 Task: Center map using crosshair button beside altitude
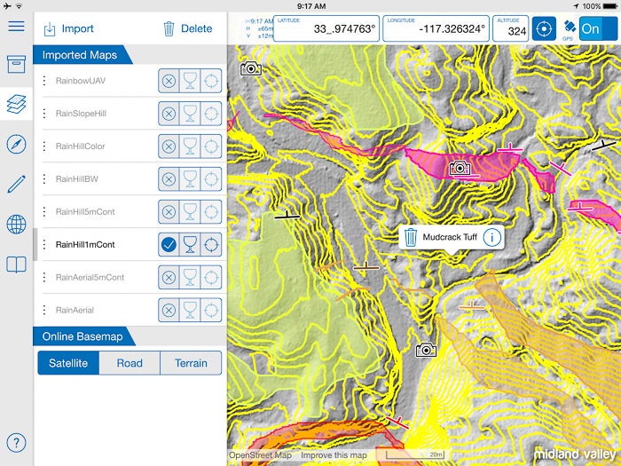(x=543, y=28)
